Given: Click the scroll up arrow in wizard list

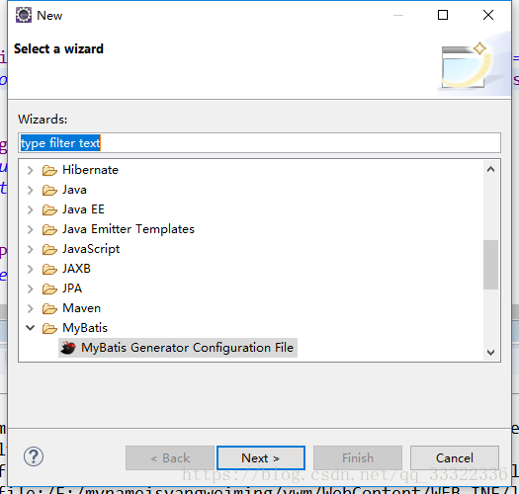Looking at the screenshot, I should click(490, 169).
